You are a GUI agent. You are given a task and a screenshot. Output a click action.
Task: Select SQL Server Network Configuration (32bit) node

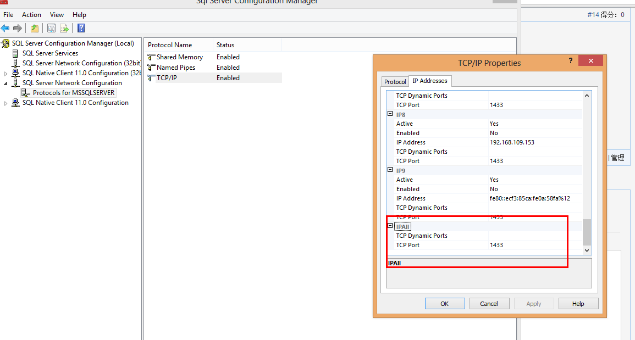[81, 63]
